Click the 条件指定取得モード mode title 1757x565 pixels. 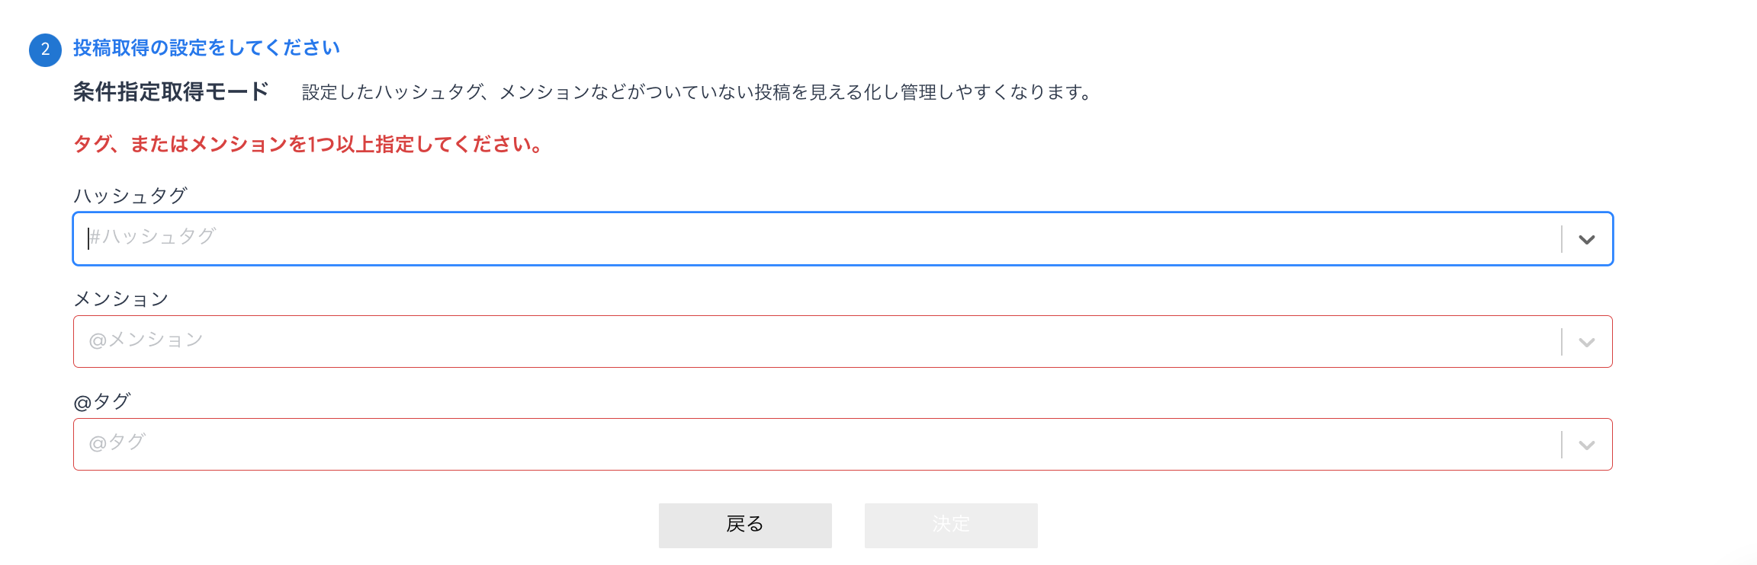(x=171, y=92)
